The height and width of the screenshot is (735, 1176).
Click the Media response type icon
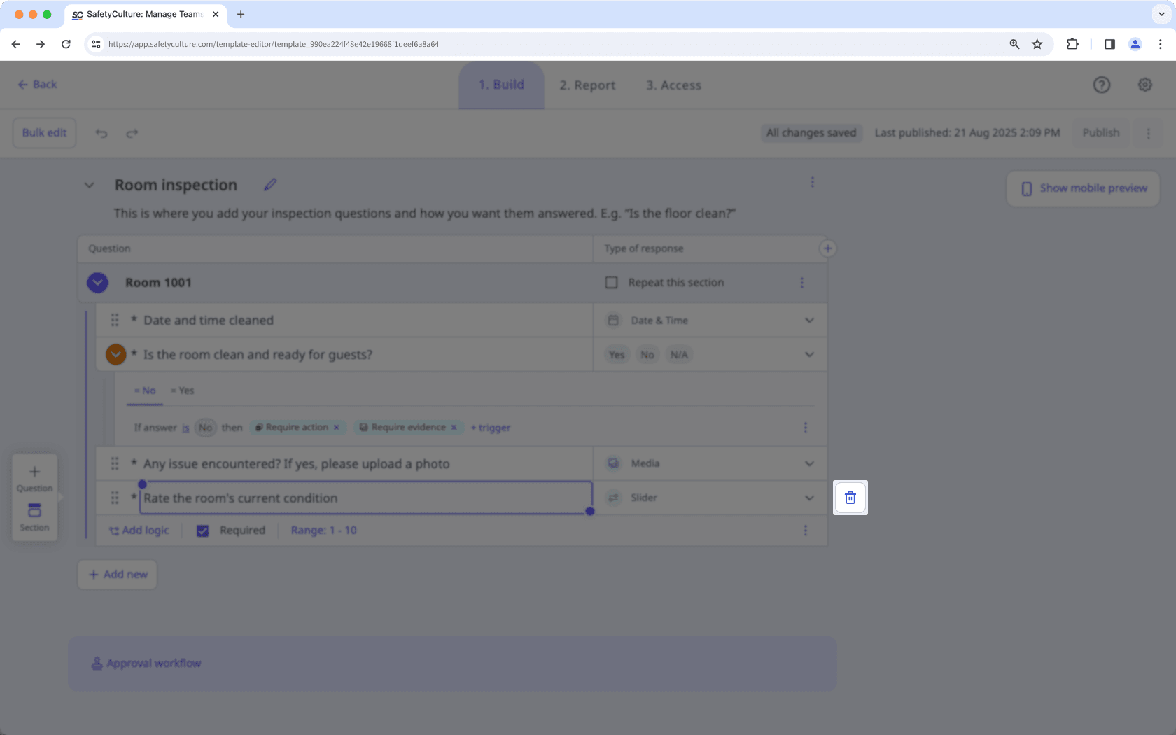[613, 463]
